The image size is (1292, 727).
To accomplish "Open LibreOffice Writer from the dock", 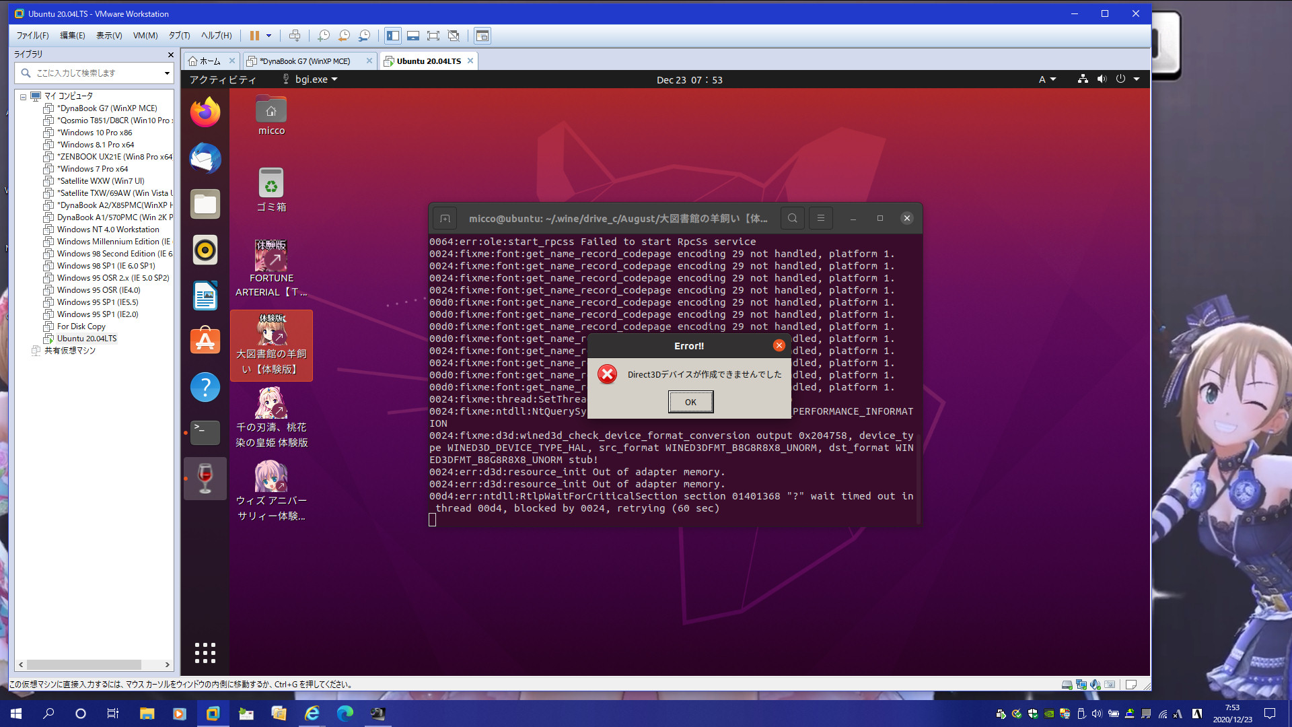I will [205, 296].
